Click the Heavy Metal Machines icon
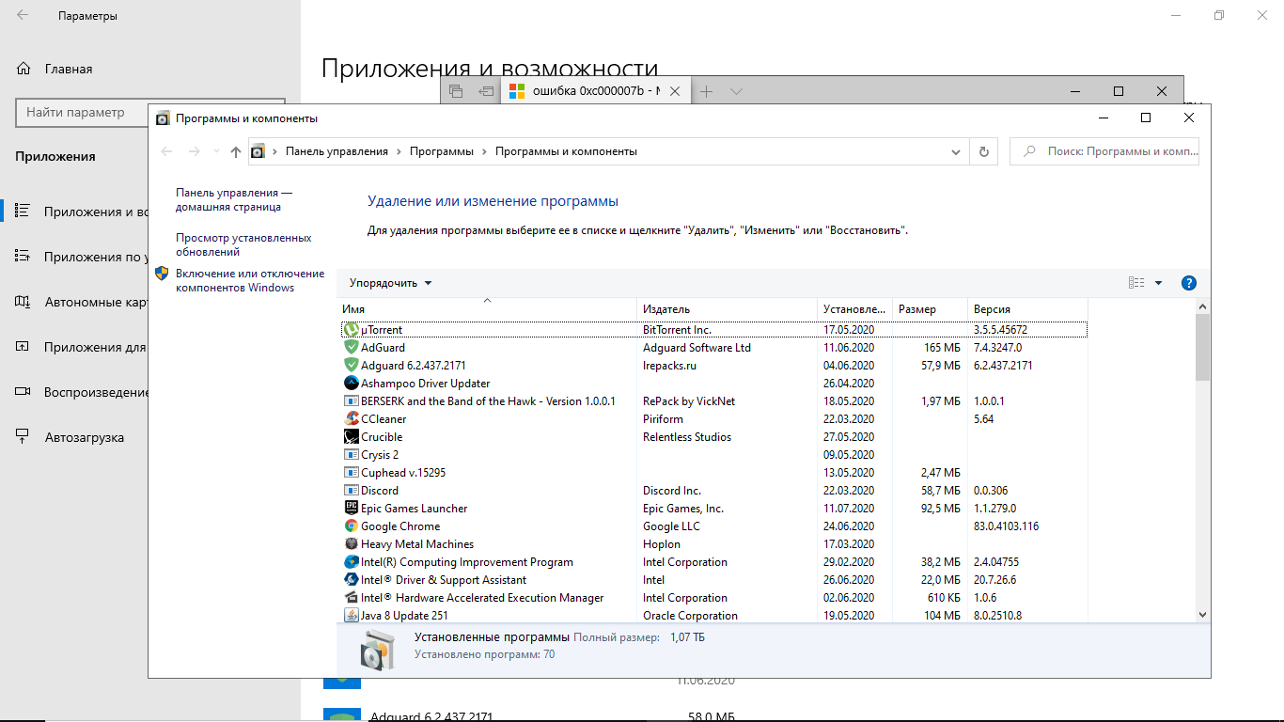 coord(352,544)
